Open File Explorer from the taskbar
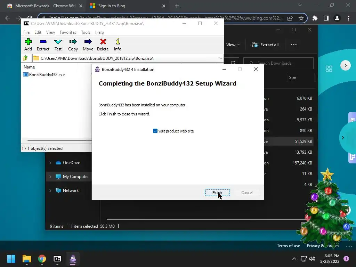 pos(26,259)
